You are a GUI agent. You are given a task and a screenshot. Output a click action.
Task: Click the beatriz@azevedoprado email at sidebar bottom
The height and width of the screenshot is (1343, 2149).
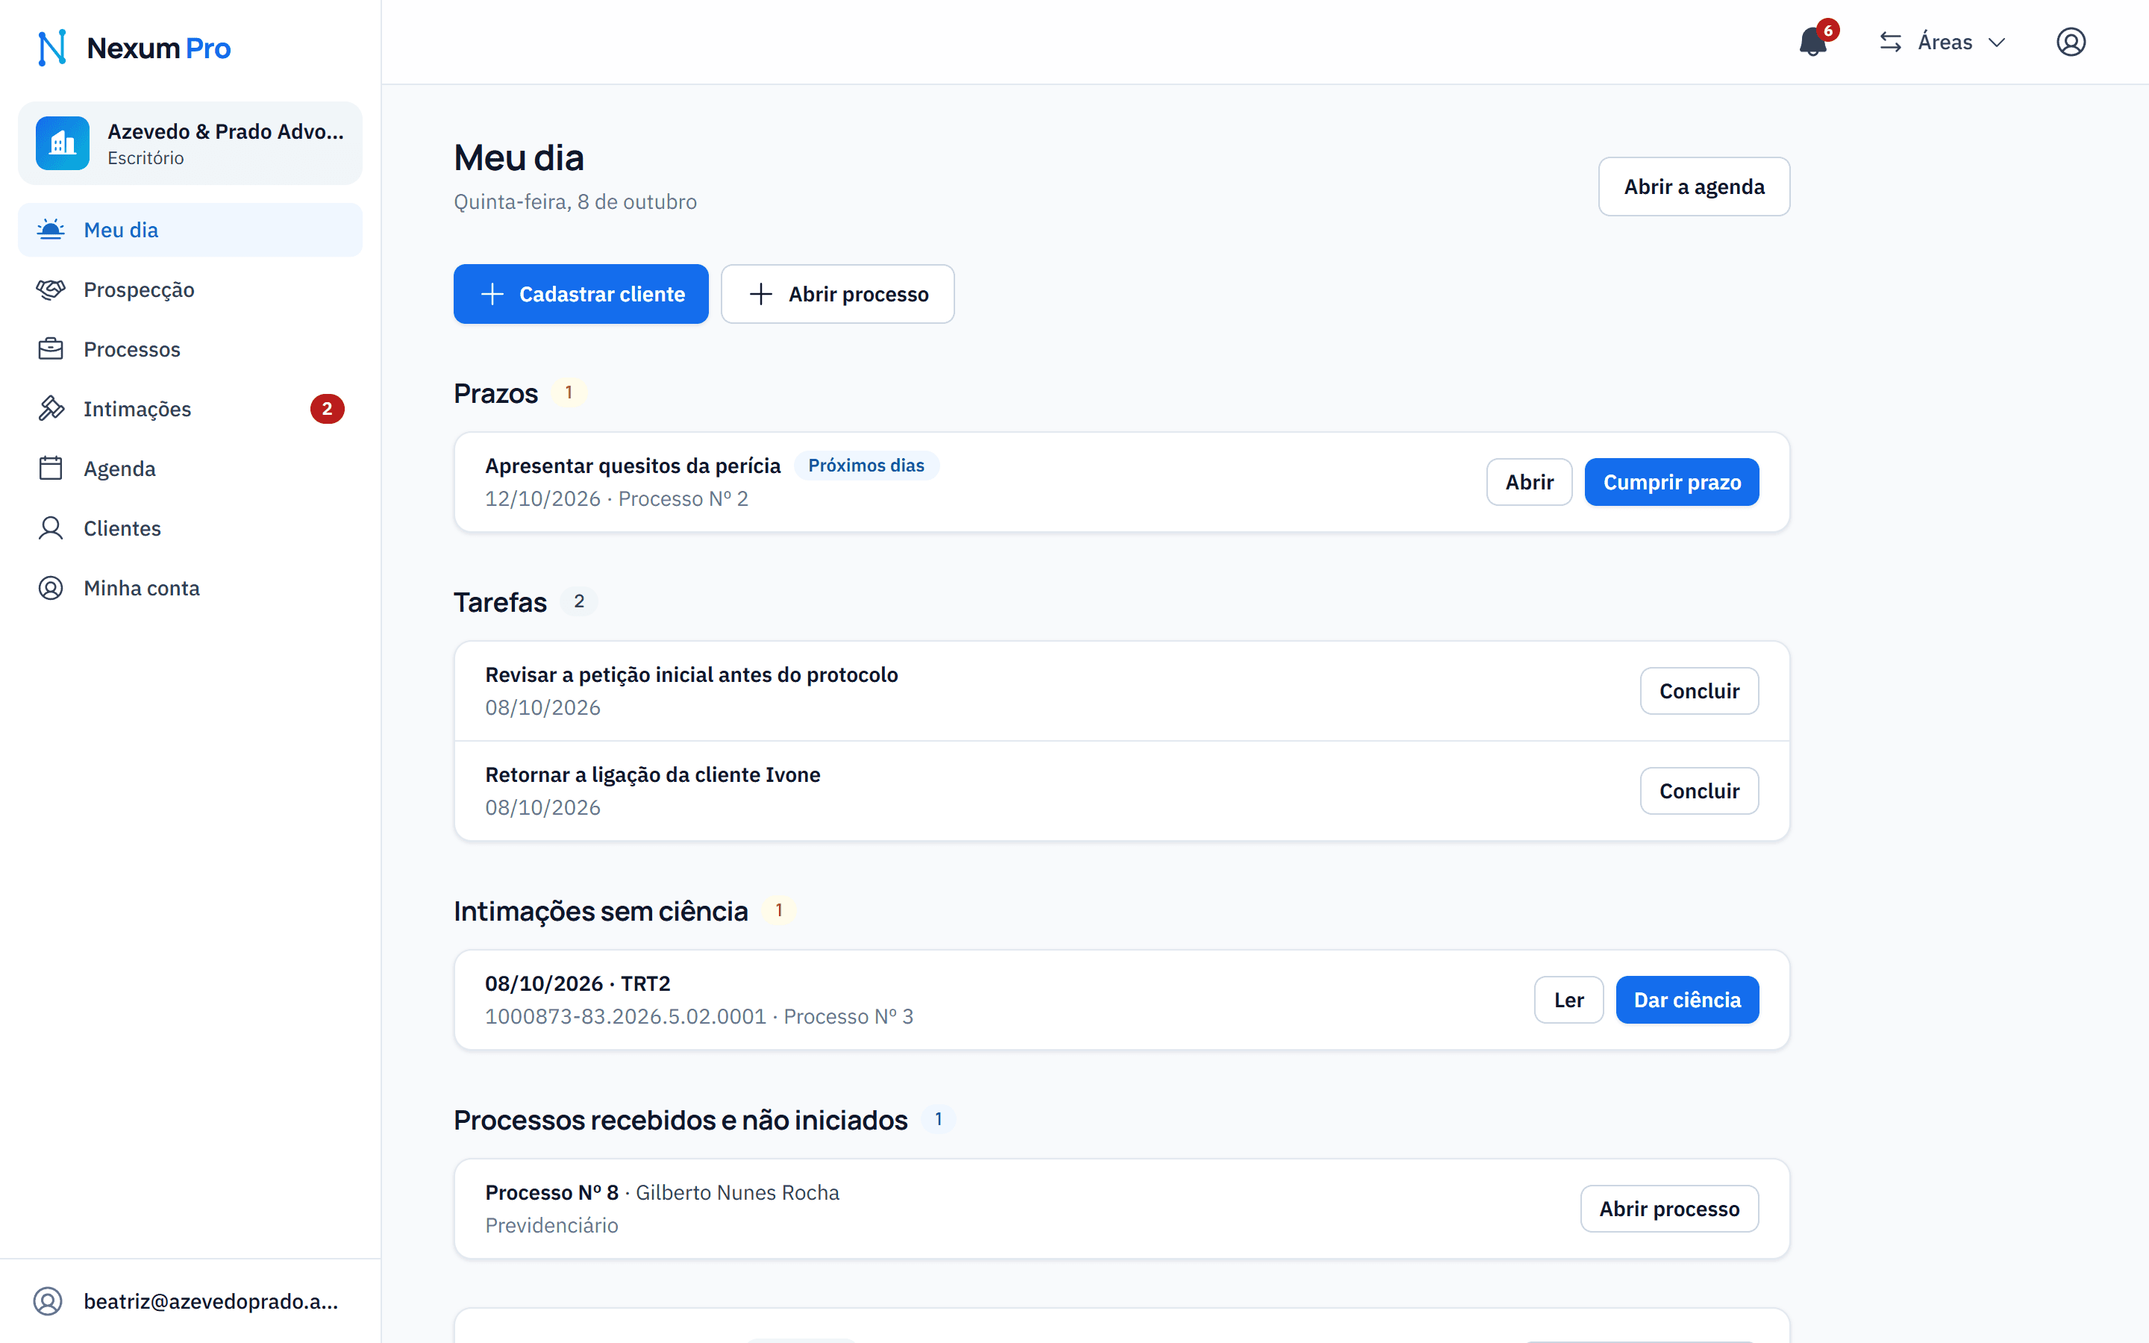(211, 1301)
